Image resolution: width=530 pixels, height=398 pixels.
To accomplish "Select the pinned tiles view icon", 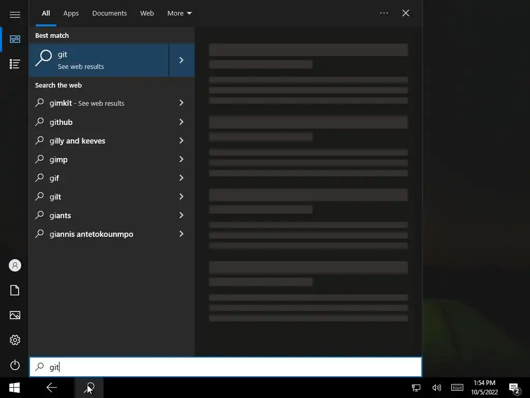I will (x=15, y=39).
